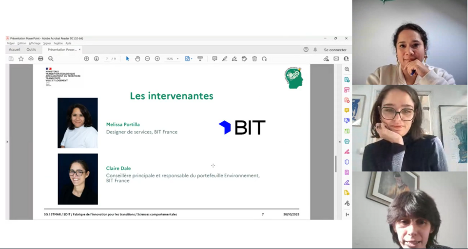Select the Hand pan tool

(137, 58)
